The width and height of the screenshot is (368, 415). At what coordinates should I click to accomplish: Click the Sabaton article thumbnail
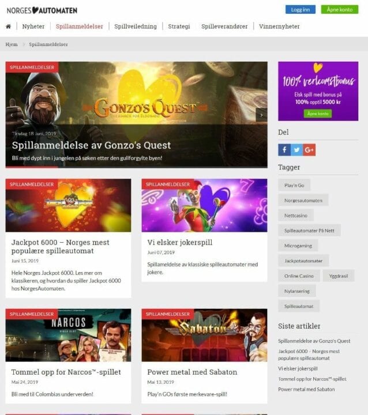[x=205, y=335]
